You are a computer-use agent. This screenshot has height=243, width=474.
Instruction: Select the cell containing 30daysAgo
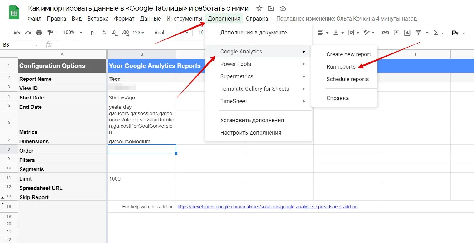(x=142, y=96)
